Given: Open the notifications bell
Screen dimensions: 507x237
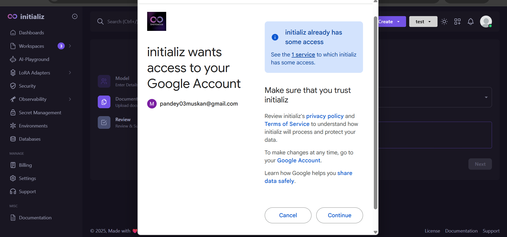Looking at the screenshot, I should tap(471, 22).
